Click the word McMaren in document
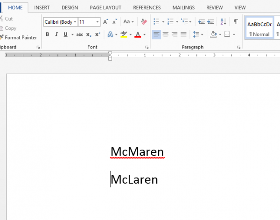280x220 pixels. tap(137, 151)
